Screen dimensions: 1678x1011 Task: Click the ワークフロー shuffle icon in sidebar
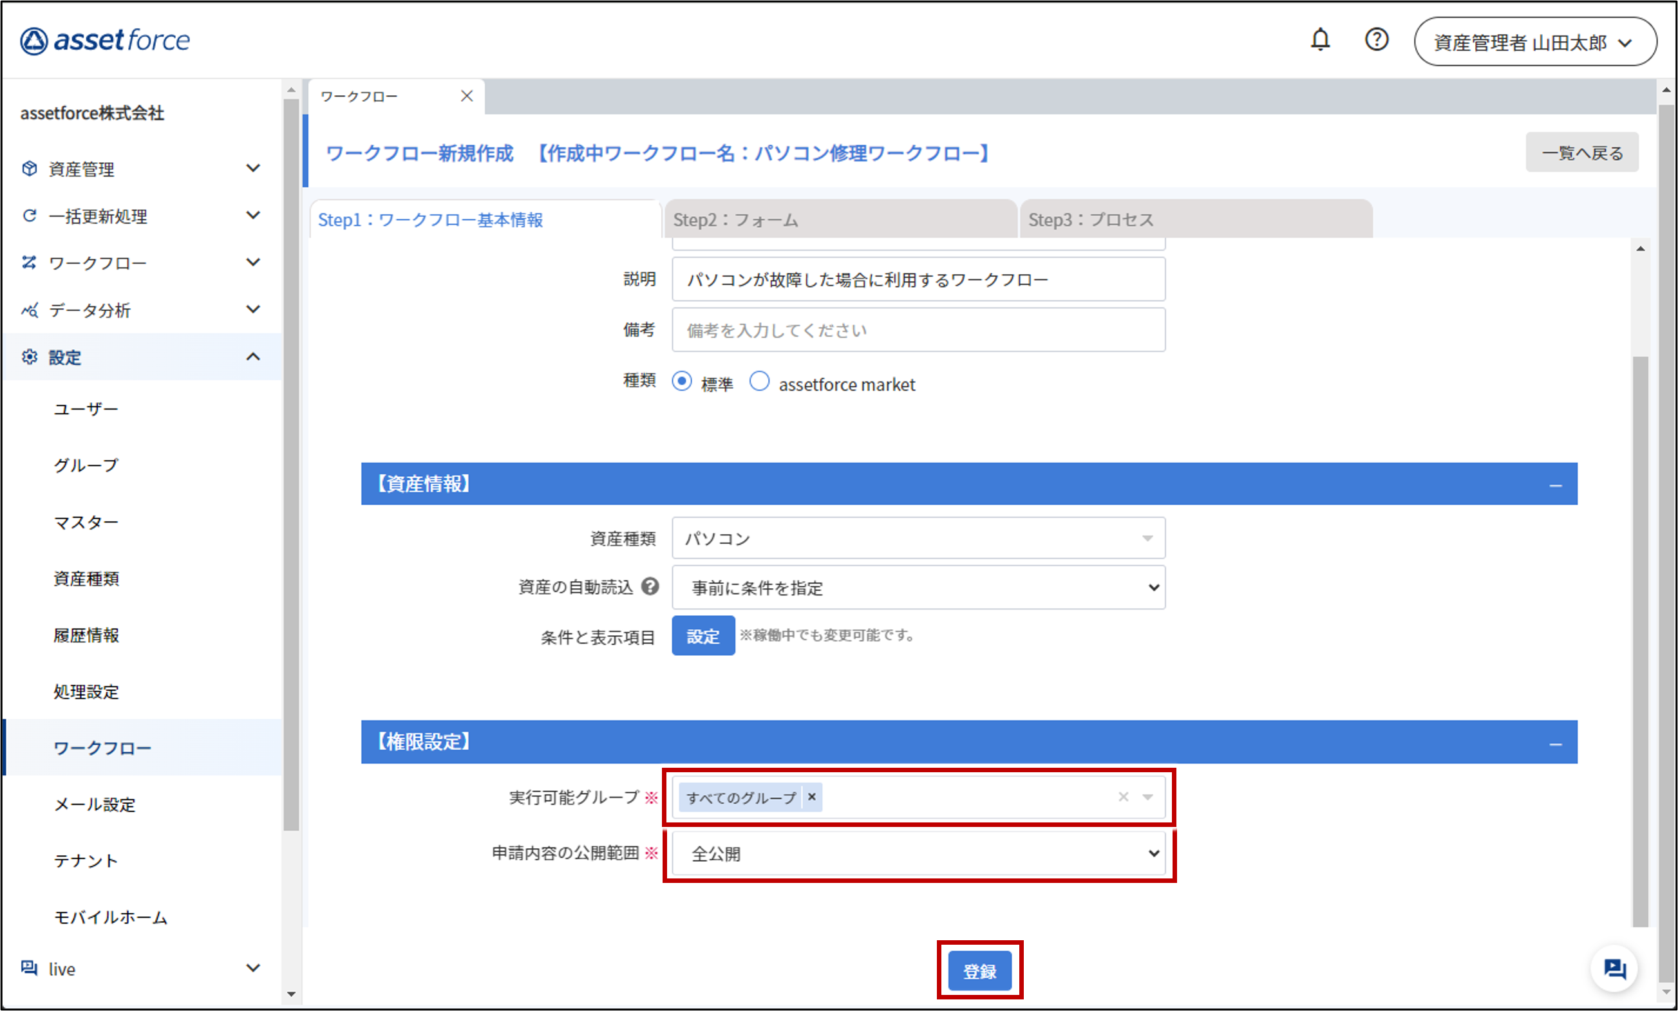click(x=29, y=262)
